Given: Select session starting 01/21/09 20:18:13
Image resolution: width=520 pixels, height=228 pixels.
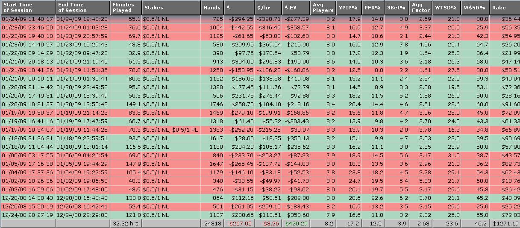Looking at the screenshot, I should tap(260, 62).
